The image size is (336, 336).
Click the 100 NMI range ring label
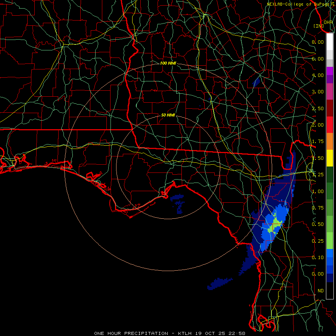(168, 63)
